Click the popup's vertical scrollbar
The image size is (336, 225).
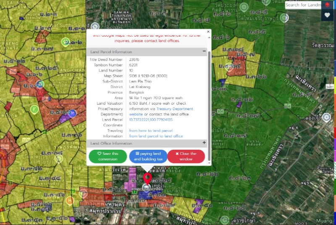pos(209,97)
